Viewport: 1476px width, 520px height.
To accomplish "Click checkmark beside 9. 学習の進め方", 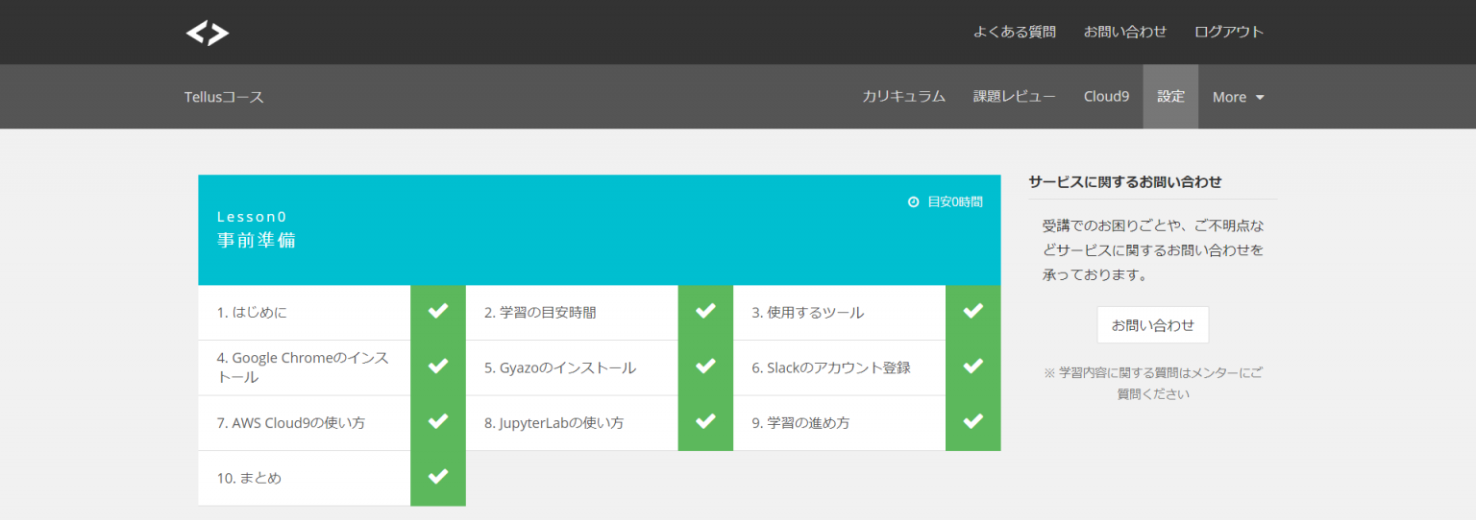I will 973,422.
